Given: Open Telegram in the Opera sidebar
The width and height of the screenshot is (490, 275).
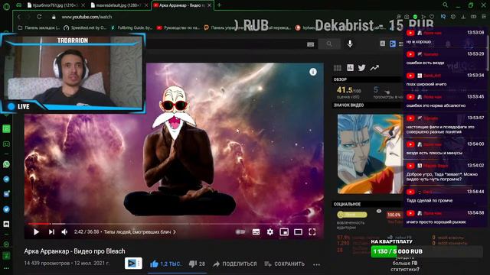Looking at the screenshot, I should click(6, 180).
